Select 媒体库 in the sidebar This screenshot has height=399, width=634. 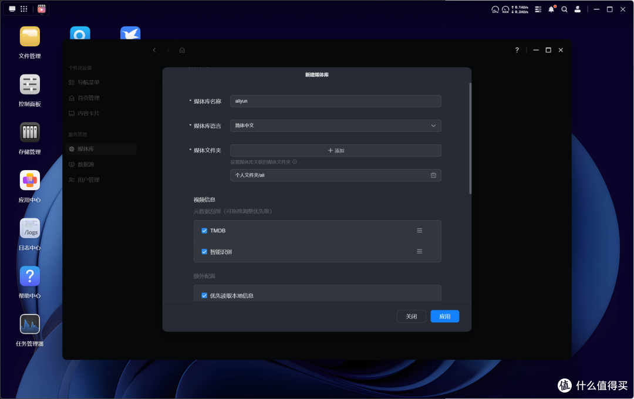tap(101, 149)
